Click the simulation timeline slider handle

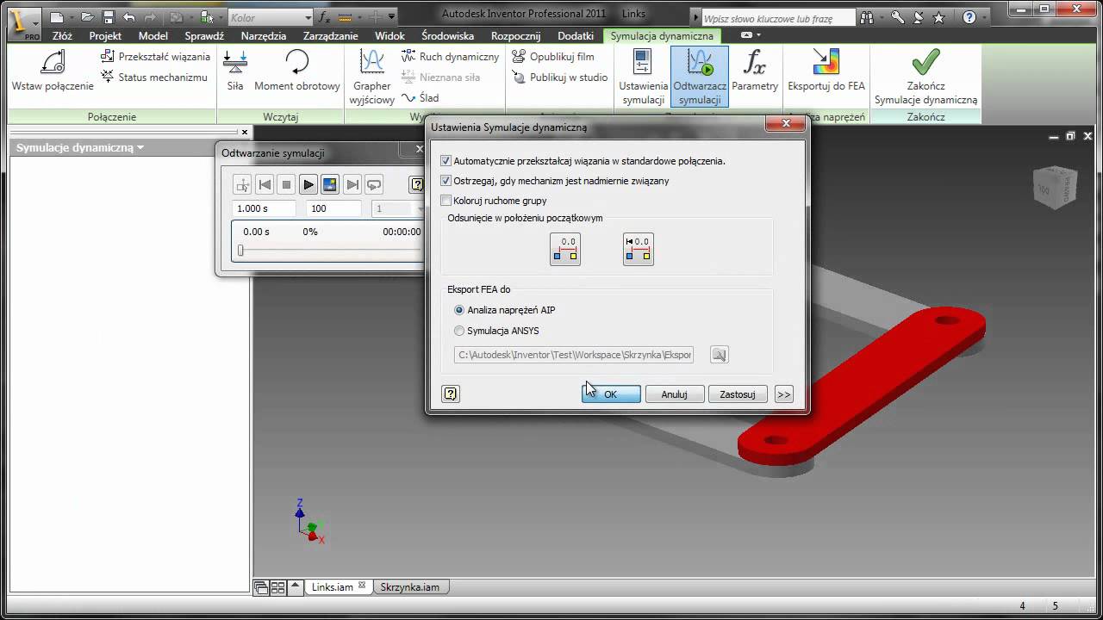[240, 251]
